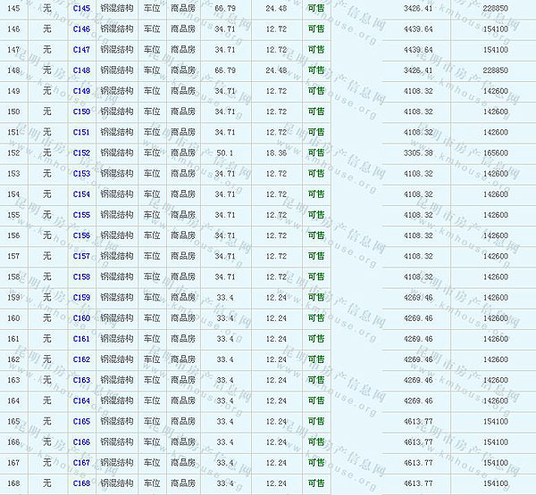The width and height of the screenshot is (536, 495).
Task: Open unit link C148
Action: pos(81,70)
